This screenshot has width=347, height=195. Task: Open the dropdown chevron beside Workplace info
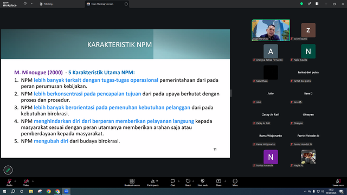click(x=31, y=4)
